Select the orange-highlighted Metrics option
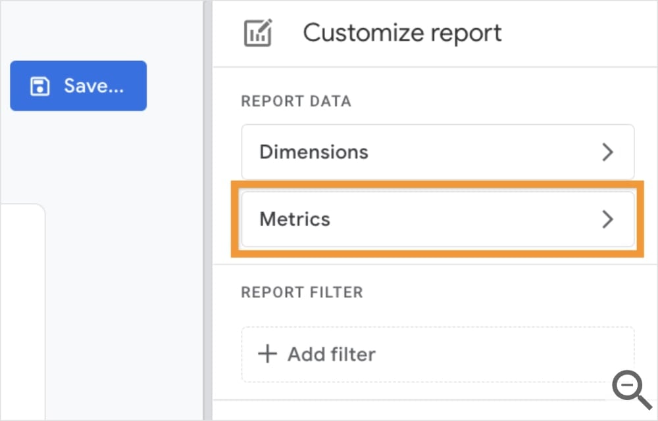Image resolution: width=658 pixels, height=421 pixels. (x=438, y=219)
